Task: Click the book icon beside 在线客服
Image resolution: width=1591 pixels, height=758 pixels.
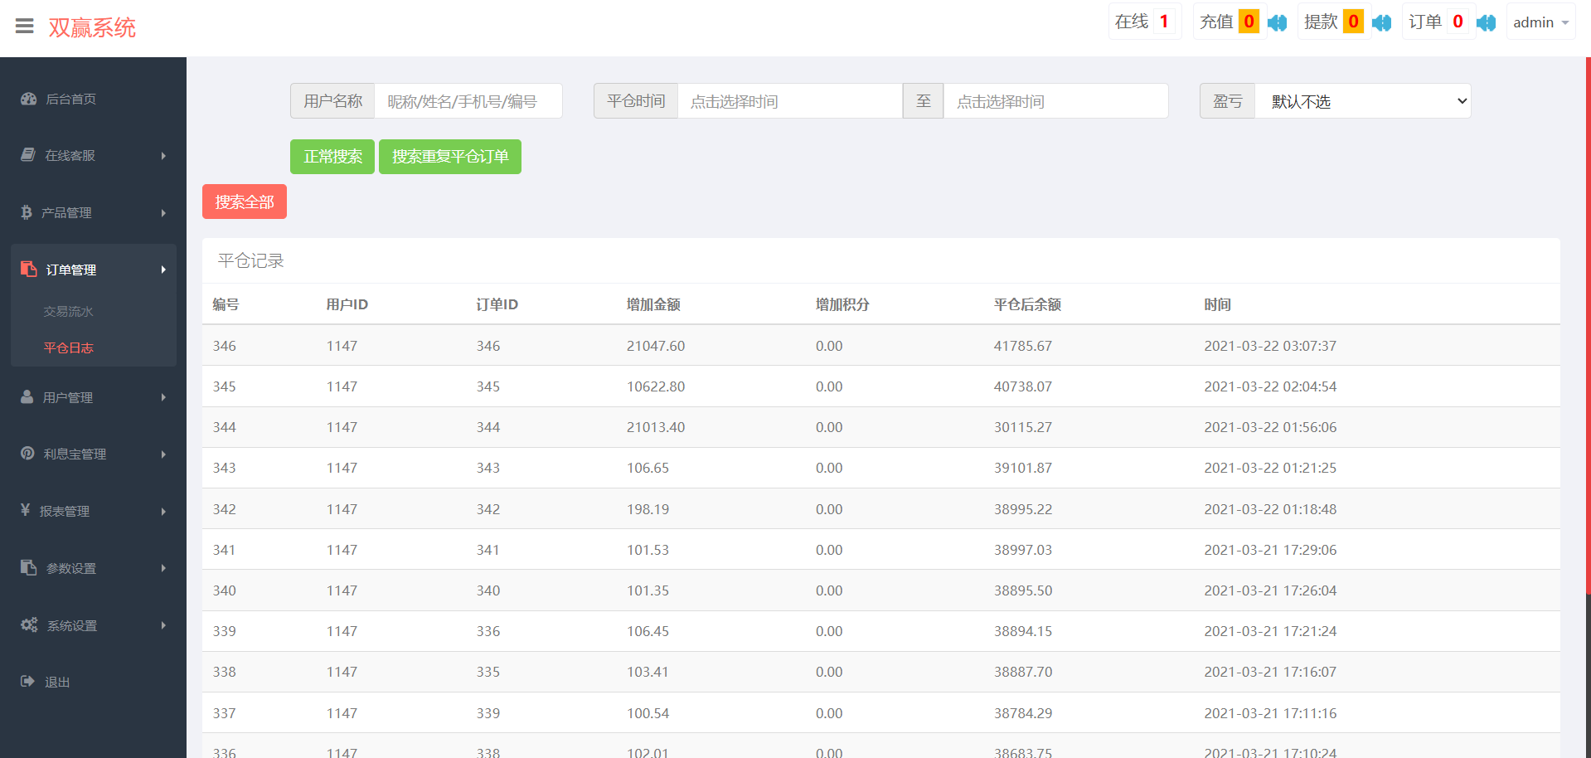Action: (x=28, y=155)
